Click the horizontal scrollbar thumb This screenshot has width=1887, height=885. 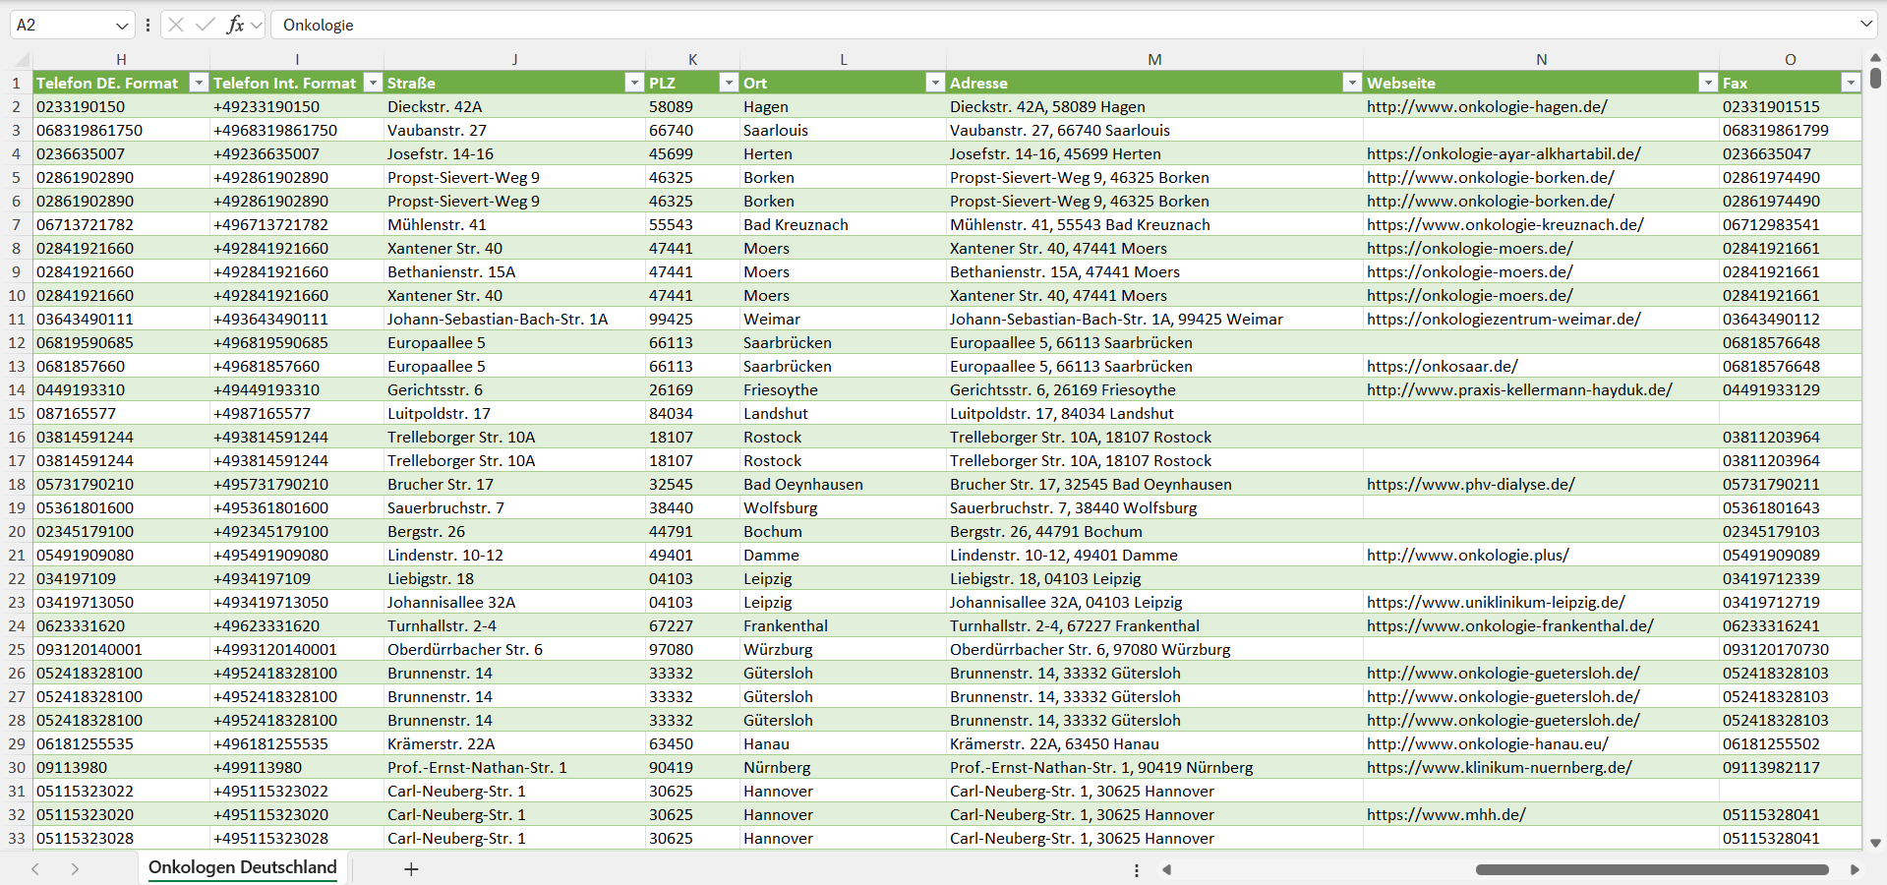(1652, 869)
